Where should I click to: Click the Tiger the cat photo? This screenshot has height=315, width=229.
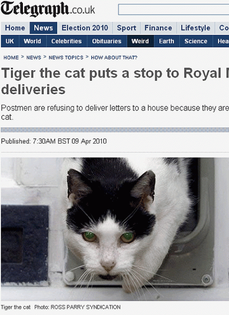click(115, 229)
